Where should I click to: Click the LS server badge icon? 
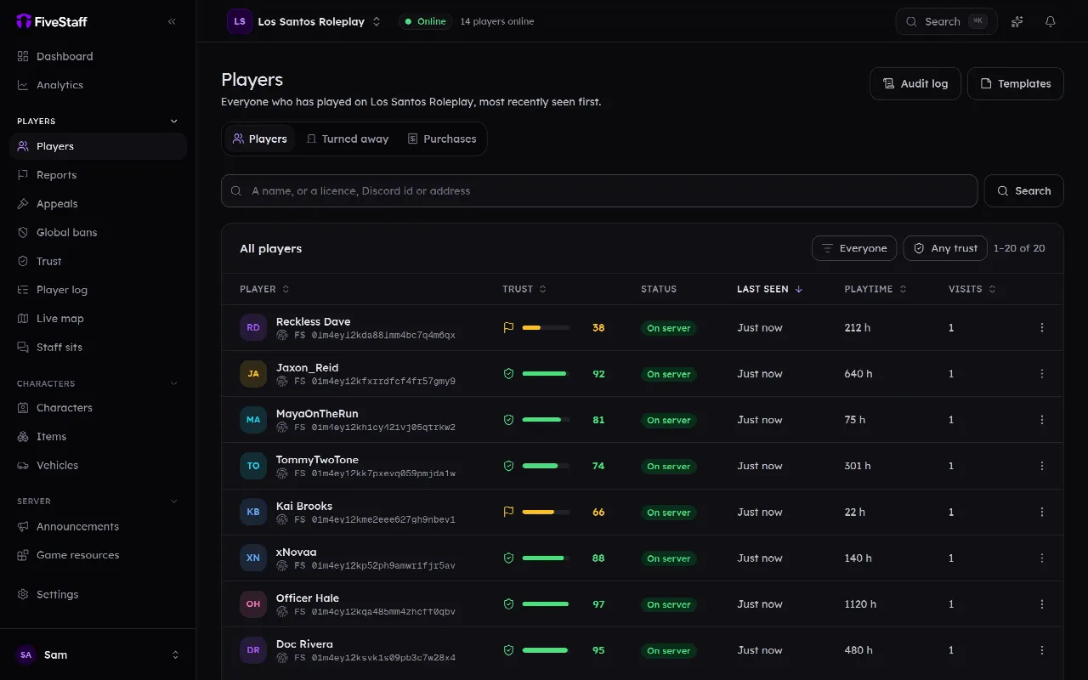(x=240, y=21)
